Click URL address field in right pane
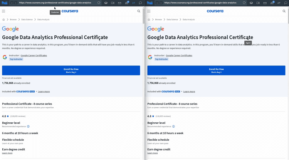Image resolution: width=289 pixels, height=160 pixels. pos(200,3)
